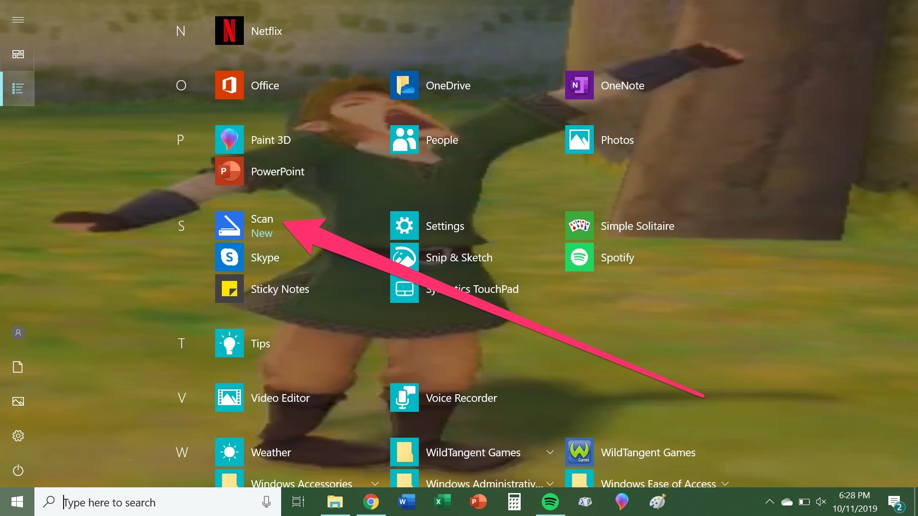Screen dimensions: 918x516
Task: Switch to the pinned tiles view
Action: pyautogui.click(x=18, y=54)
